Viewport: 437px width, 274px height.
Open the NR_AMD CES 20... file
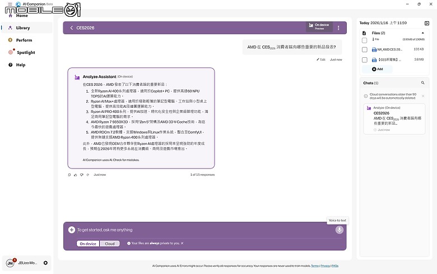[389, 49]
